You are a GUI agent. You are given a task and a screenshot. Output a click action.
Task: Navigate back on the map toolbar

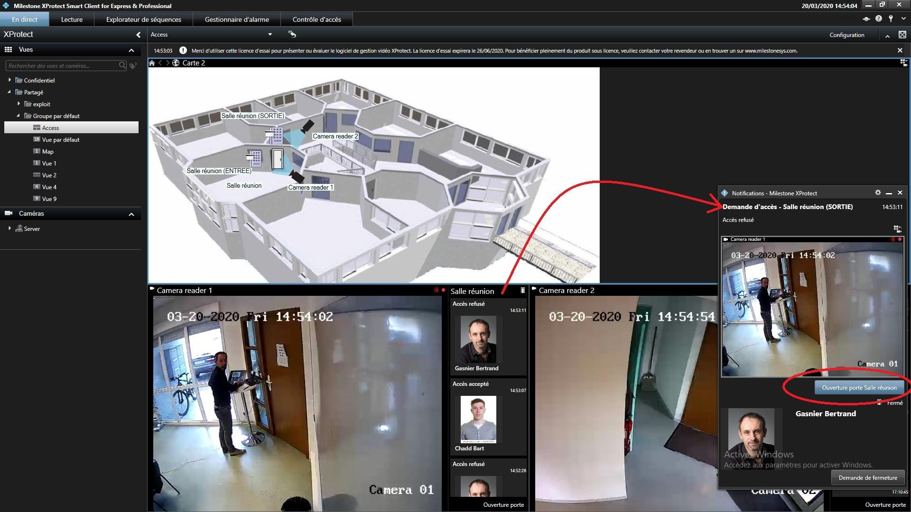[x=160, y=63]
